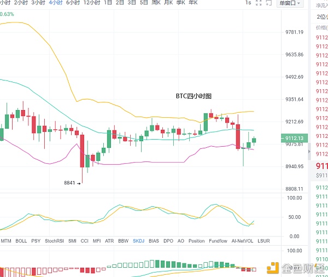Screen dimensions: 328x277
Task: Collapse the side panel arrow handle
Action: pyautogui.click(x=309, y=152)
